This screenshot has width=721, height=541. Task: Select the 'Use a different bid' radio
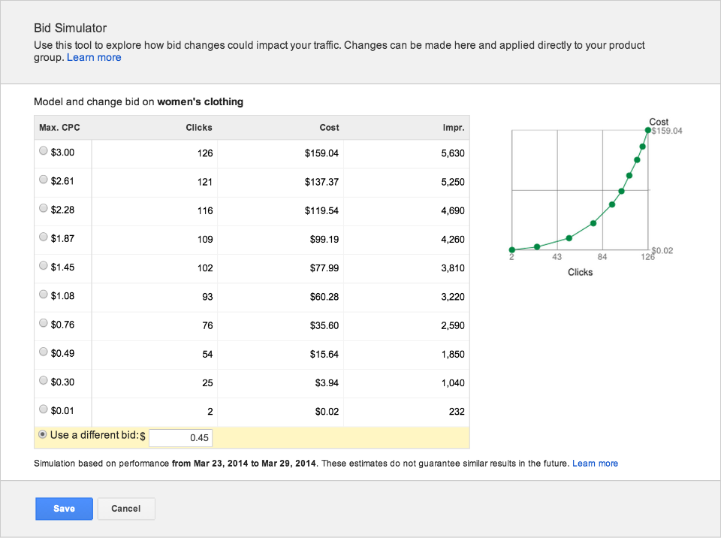42,434
